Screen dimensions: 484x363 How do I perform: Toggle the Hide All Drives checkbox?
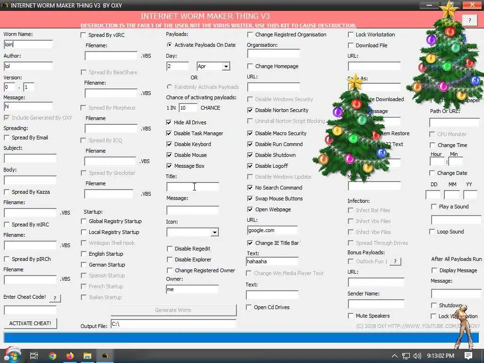[169, 122]
